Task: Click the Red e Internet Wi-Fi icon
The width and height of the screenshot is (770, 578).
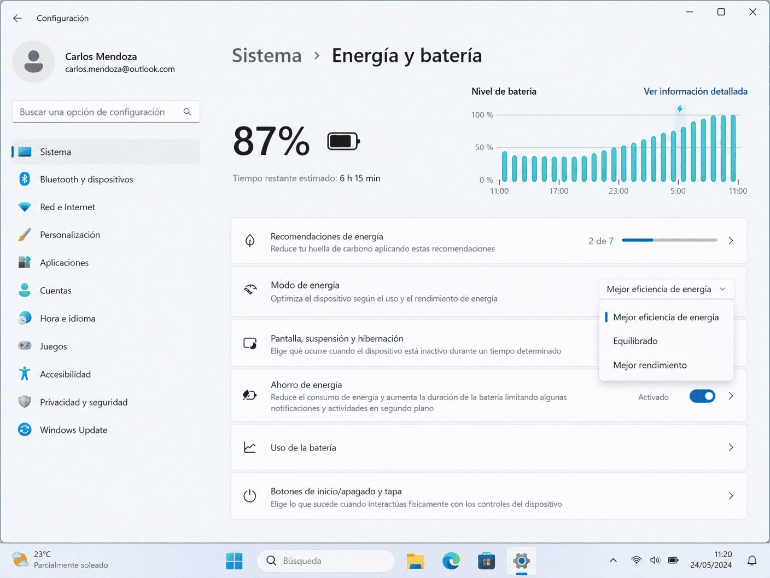Action: point(25,207)
